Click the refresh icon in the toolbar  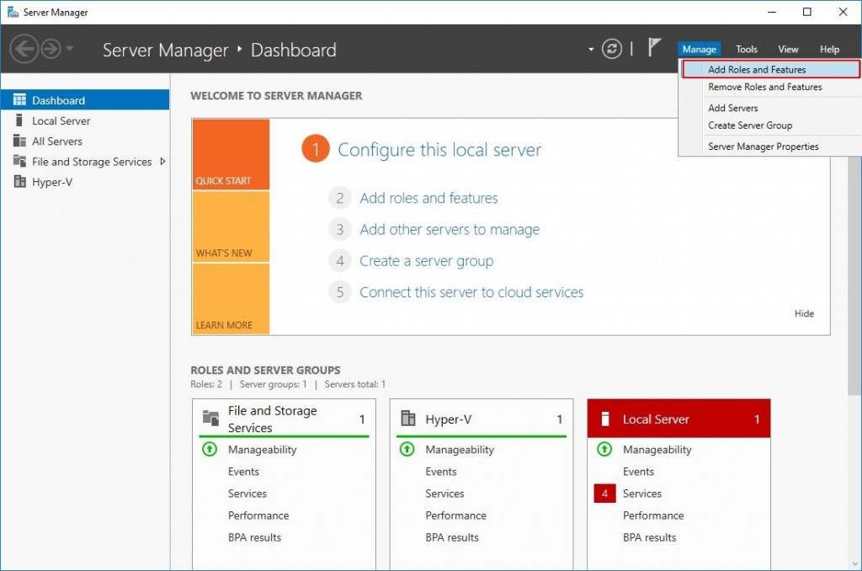[613, 48]
